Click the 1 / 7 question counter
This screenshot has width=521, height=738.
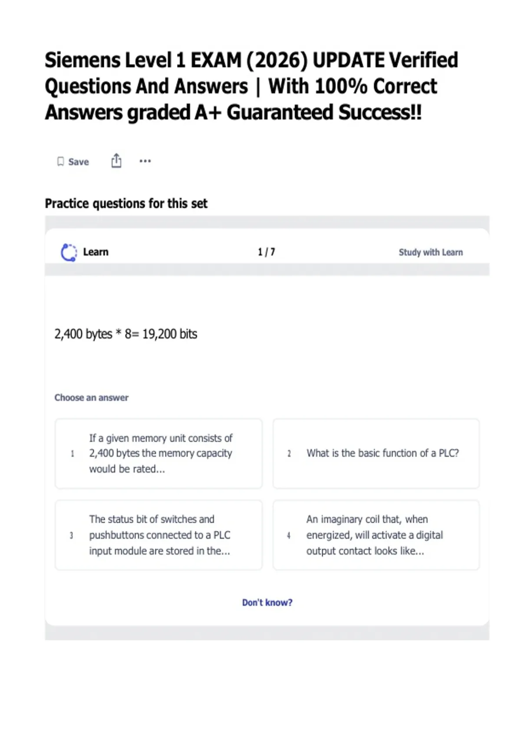pos(266,252)
